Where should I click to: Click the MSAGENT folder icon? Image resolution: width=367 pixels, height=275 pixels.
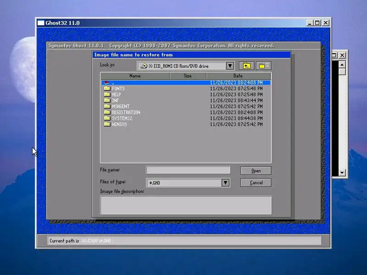click(107, 106)
